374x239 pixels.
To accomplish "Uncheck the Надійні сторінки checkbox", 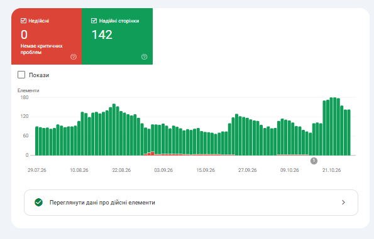I will point(94,21).
